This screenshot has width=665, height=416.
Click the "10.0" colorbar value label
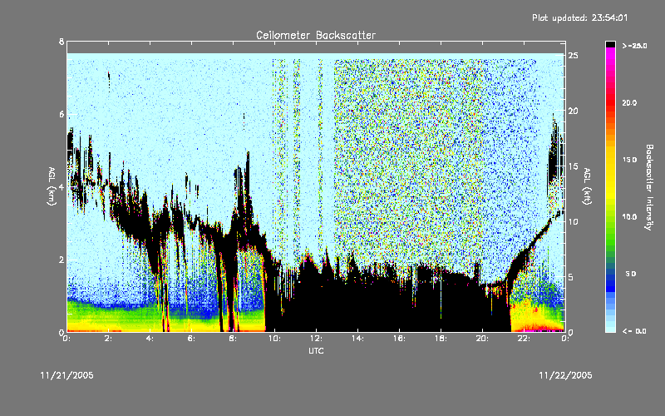click(629, 217)
